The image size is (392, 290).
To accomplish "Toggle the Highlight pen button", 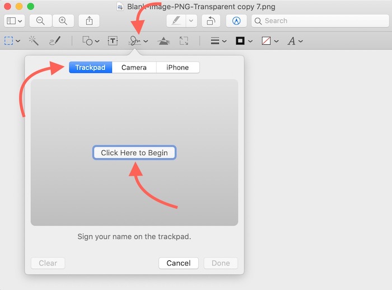I will coord(176,21).
